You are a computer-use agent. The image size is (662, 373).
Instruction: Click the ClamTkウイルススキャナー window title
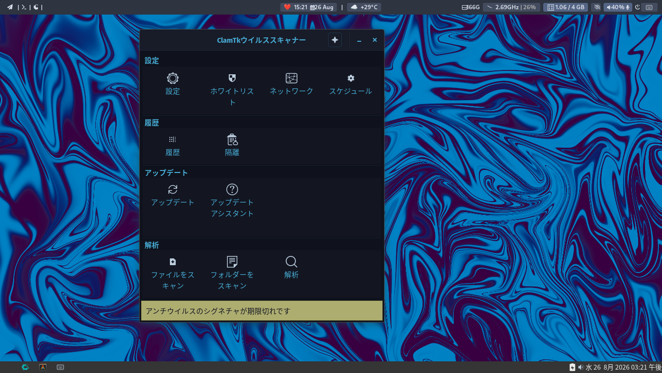(261, 40)
